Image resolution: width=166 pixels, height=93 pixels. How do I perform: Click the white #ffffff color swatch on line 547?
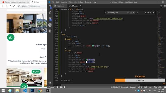click(86, 62)
